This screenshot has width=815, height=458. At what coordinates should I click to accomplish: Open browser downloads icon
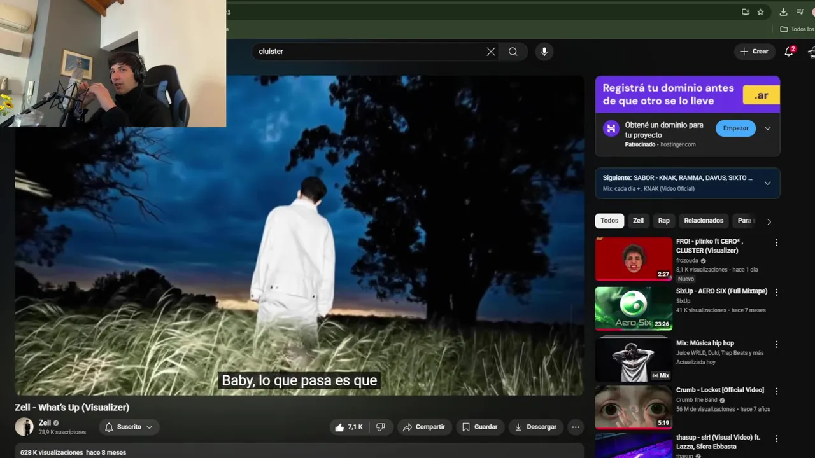784,12
